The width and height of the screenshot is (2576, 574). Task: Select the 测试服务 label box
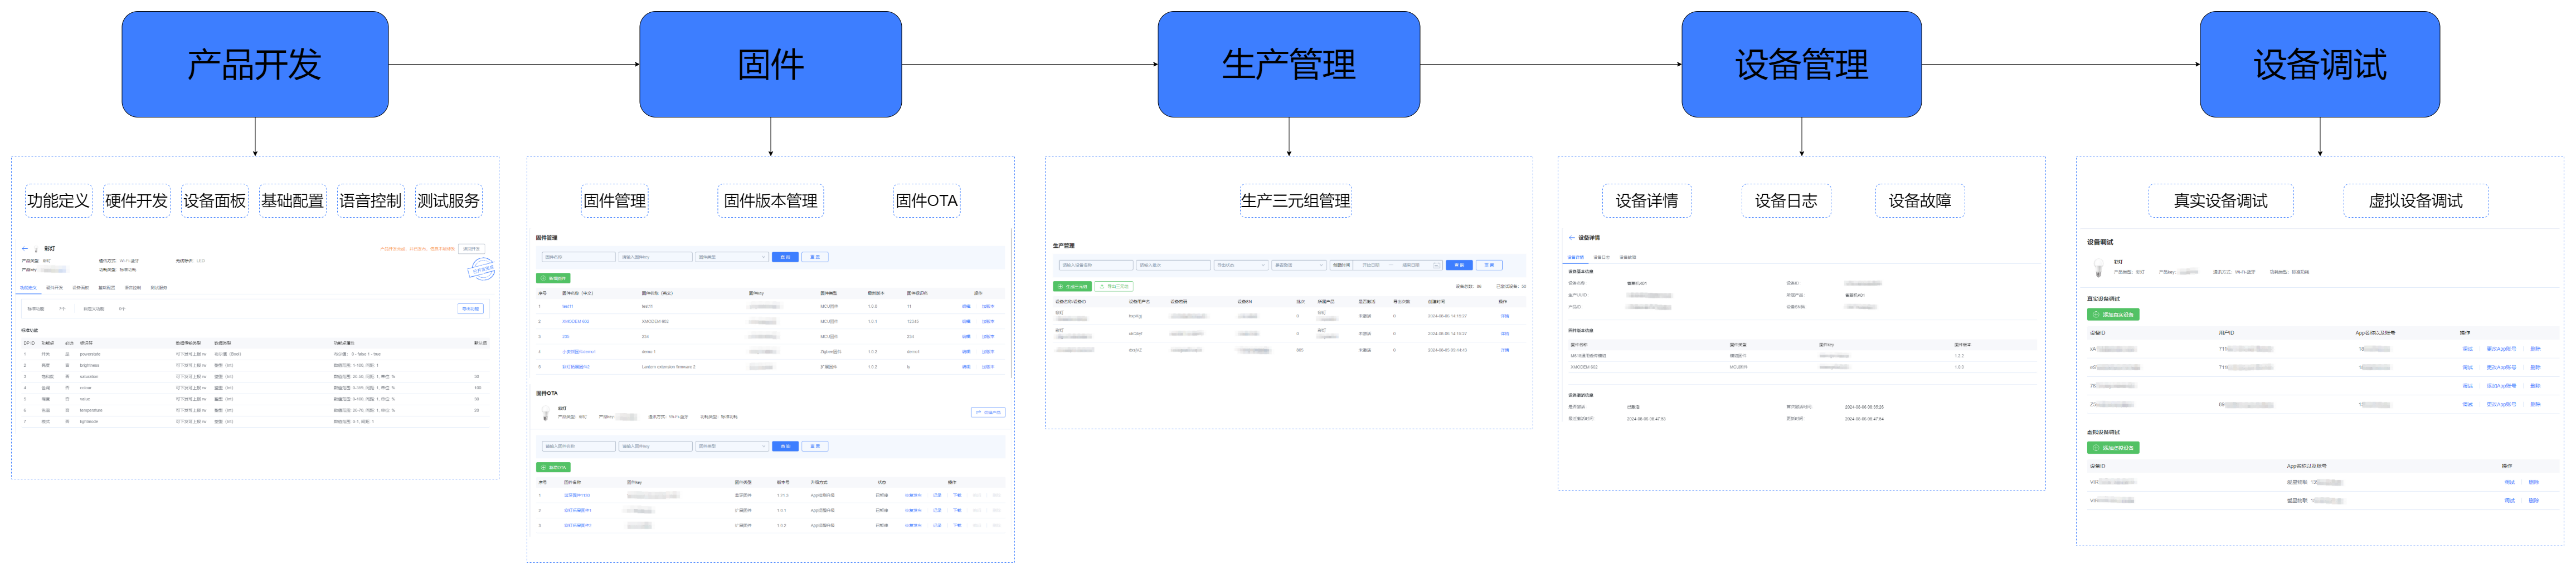tap(448, 200)
